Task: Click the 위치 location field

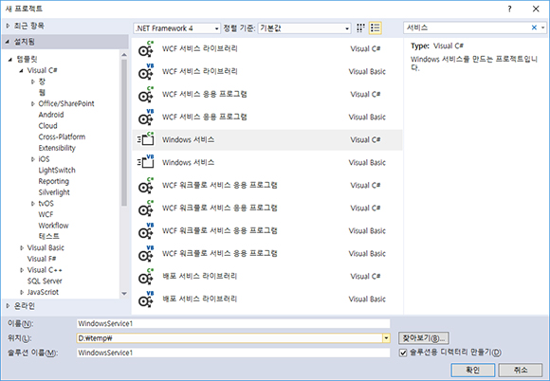Action: [x=229, y=338]
